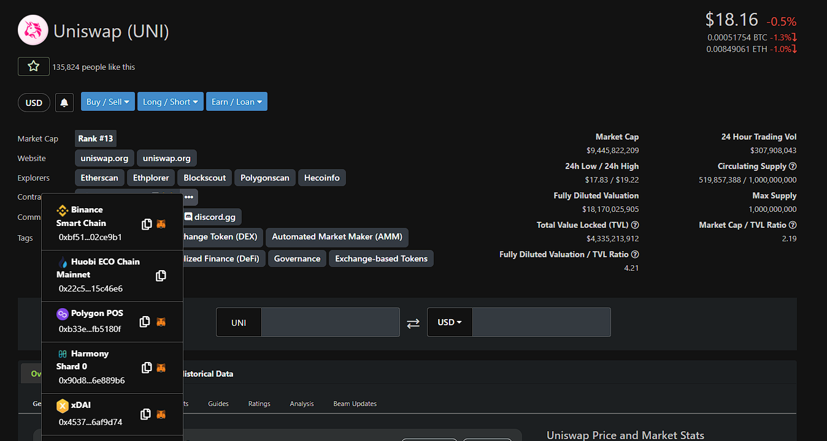Viewport: 827px width, 441px height.
Task: Copy the xDAI contract address
Action: pyautogui.click(x=145, y=414)
